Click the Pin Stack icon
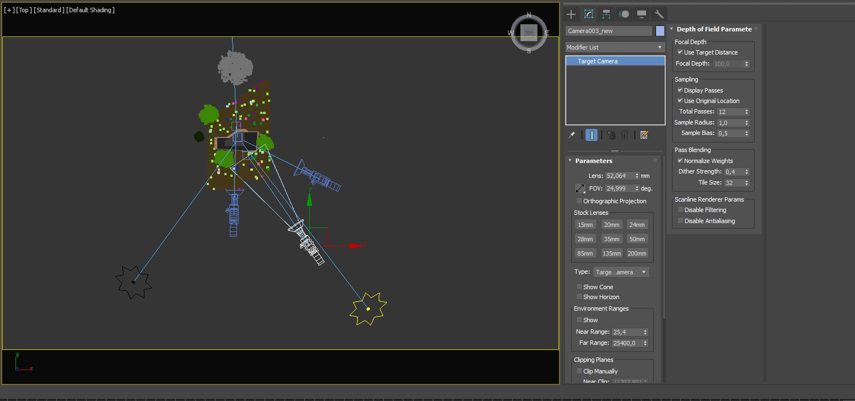This screenshot has width=855, height=401. point(572,135)
